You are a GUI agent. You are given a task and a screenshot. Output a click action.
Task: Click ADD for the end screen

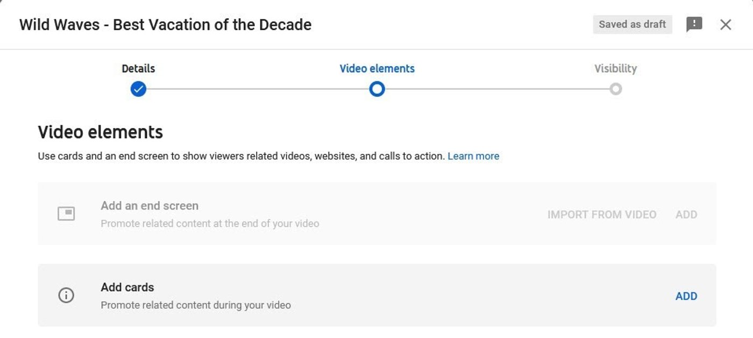point(687,214)
